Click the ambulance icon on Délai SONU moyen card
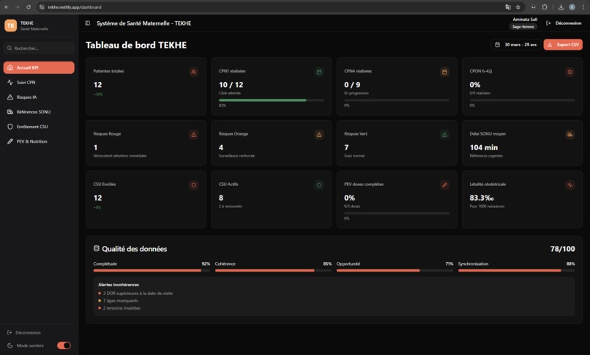The width and height of the screenshot is (590, 355). click(570, 135)
